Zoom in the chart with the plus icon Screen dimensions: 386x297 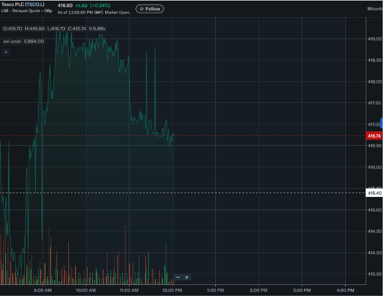click(x=187, y=277)
